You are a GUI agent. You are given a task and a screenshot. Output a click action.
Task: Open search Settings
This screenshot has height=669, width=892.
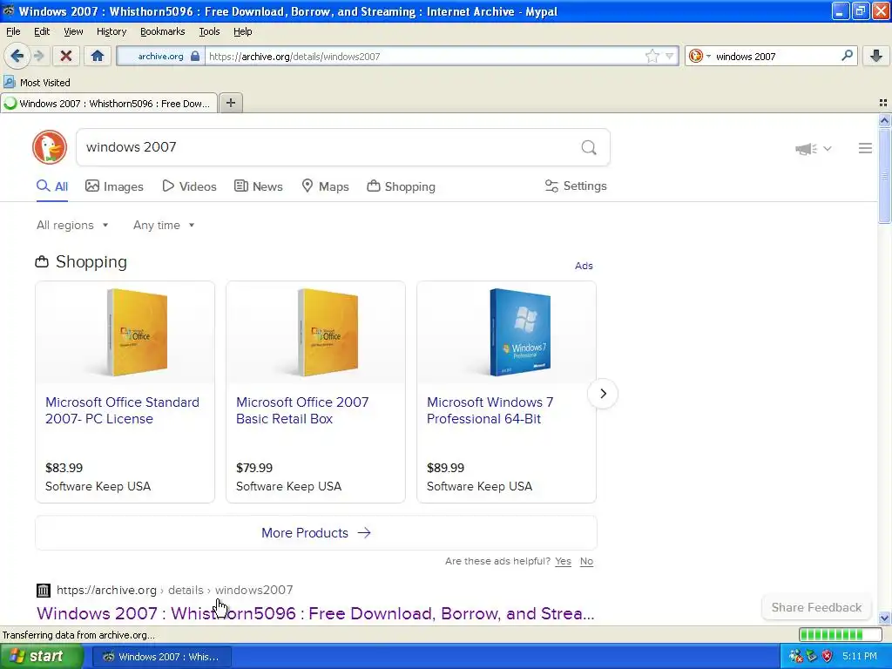click(x=576, y=186)
